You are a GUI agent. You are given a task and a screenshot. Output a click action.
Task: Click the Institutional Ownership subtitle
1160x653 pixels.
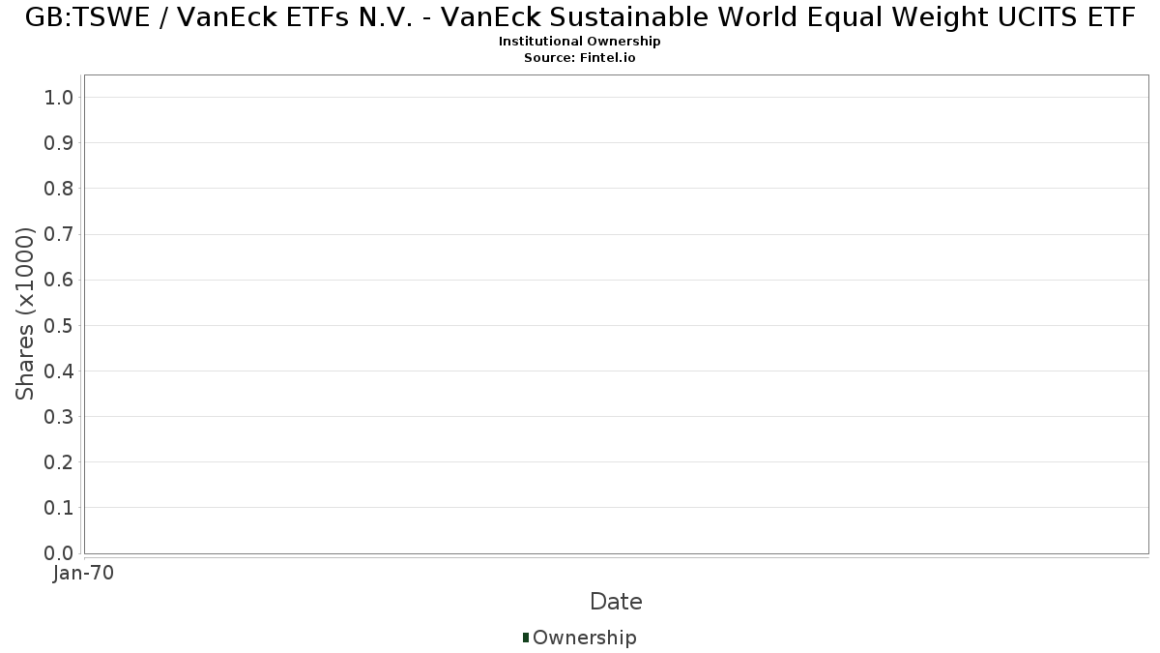(580, 42)
